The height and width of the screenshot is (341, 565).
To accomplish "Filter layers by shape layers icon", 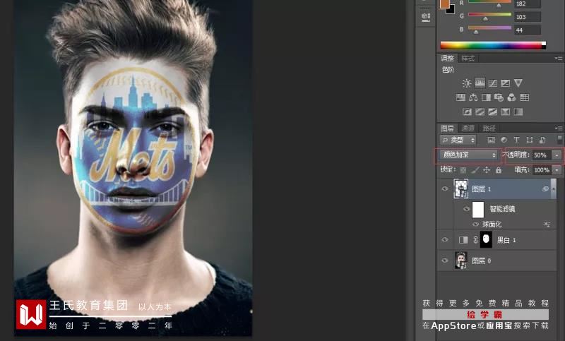I will point(529,140).
